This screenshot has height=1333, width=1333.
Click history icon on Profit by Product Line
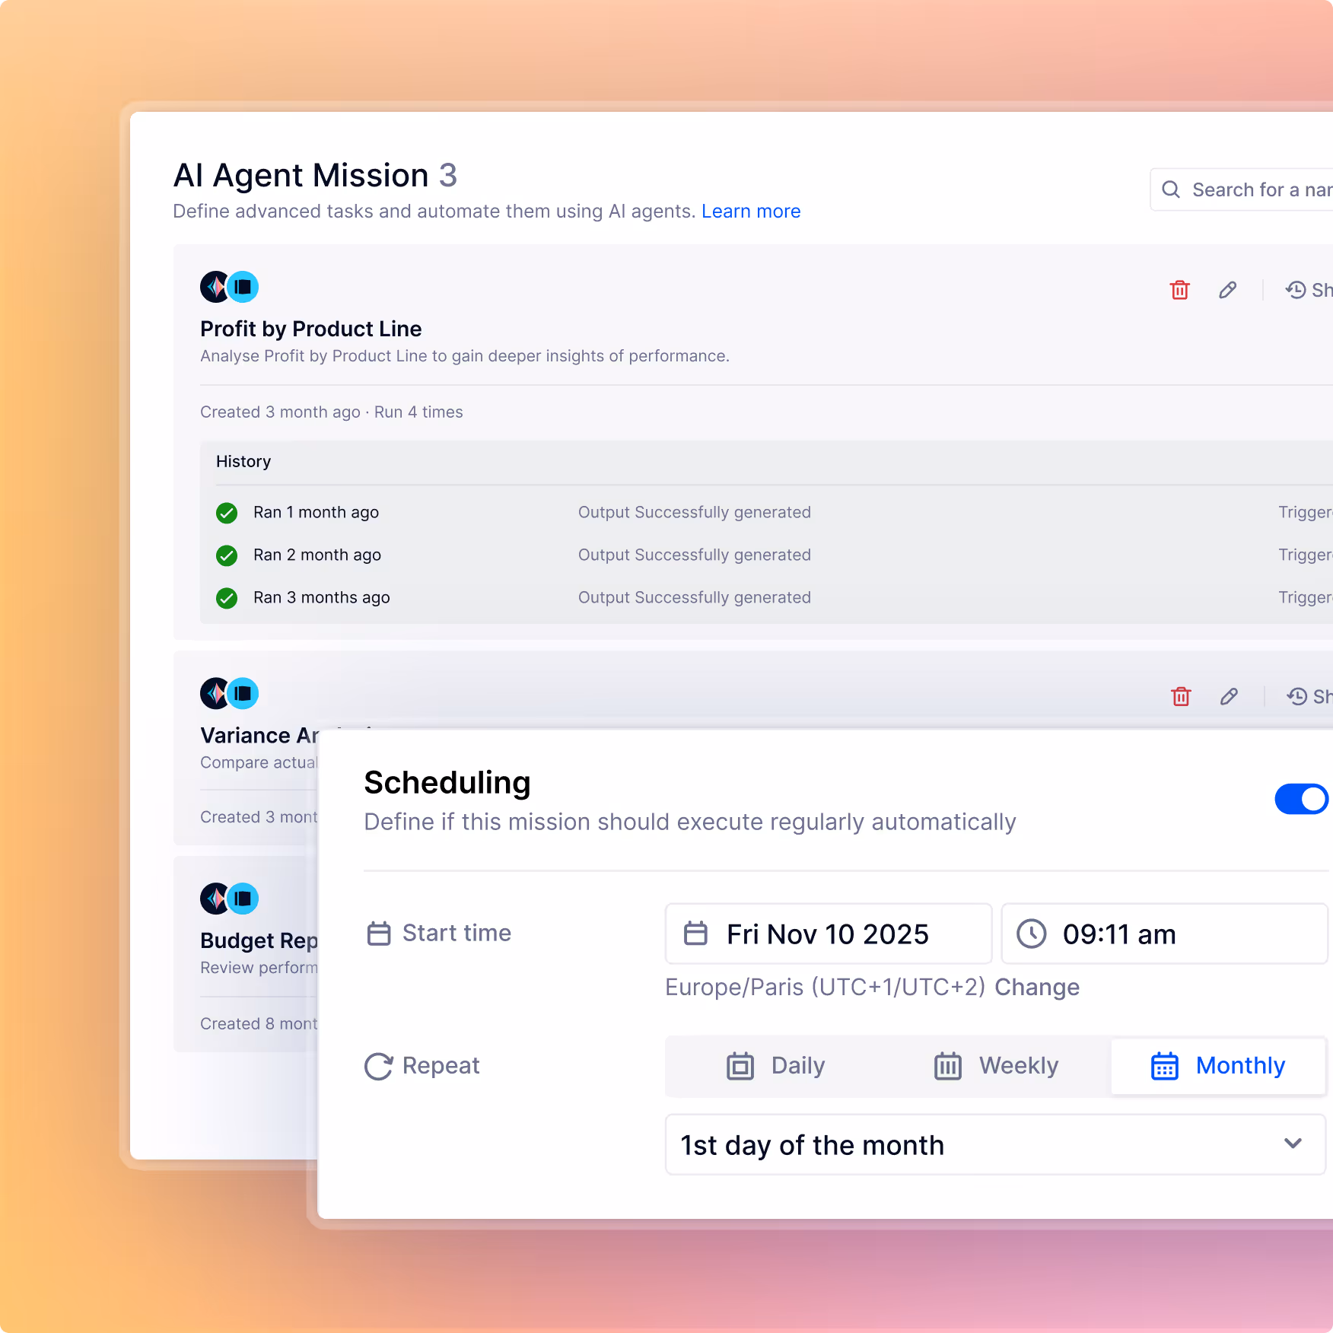point(1295,290)
